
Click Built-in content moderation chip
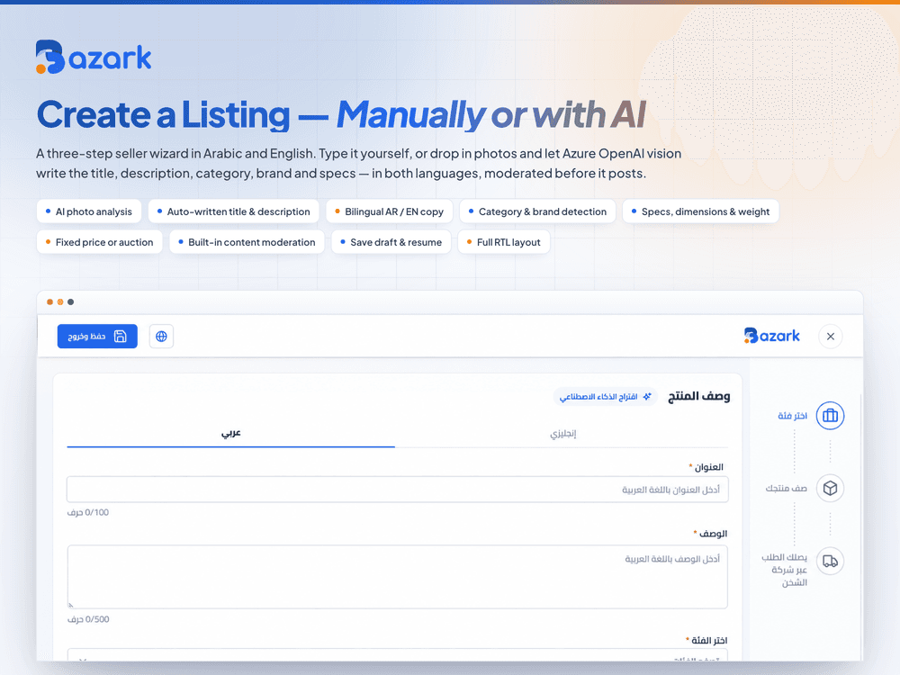[247, 242]
